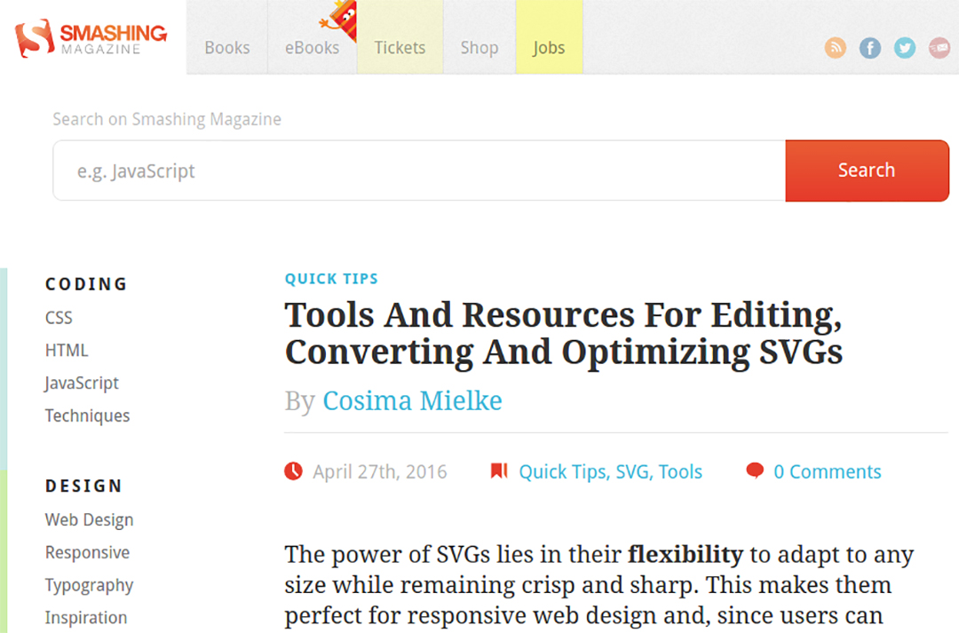Focus the e.g. JavaScript search field

(419, 170)
